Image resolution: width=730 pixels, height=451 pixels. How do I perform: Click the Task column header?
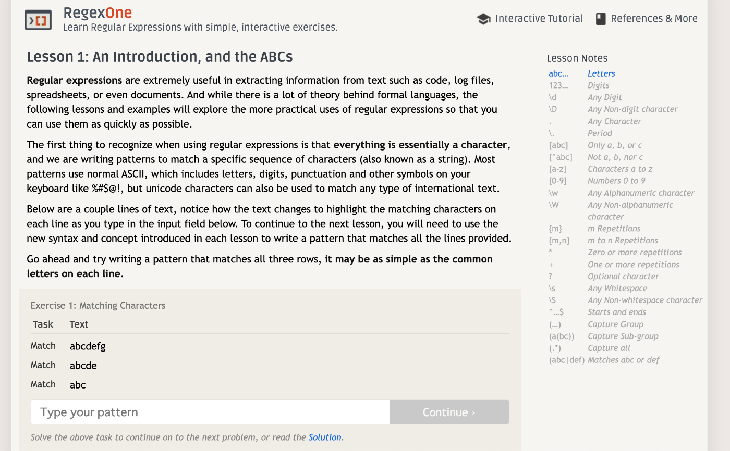[x=43, y=324]
